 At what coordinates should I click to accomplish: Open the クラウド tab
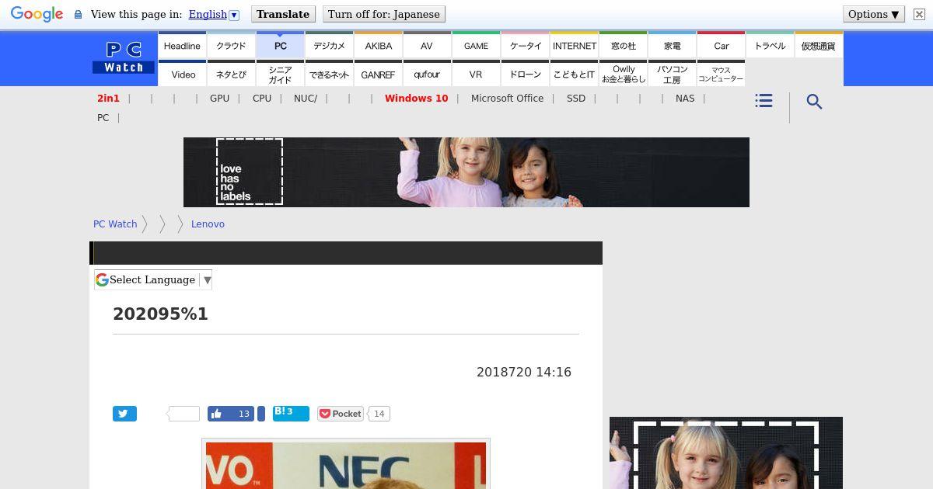pos(231,45)
